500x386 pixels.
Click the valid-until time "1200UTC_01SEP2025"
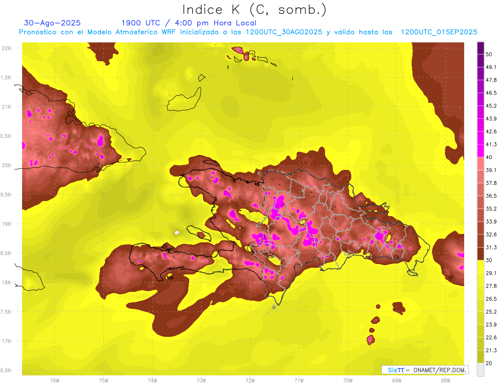pos(439,32)
